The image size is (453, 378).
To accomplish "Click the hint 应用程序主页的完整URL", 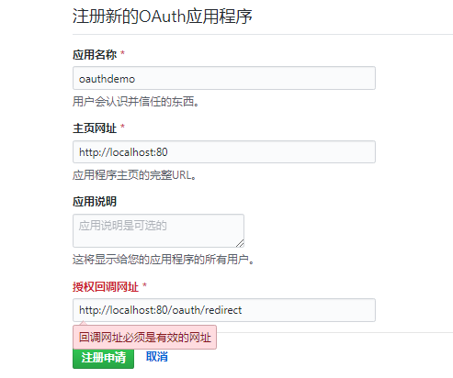I will [x=134, y=175].
